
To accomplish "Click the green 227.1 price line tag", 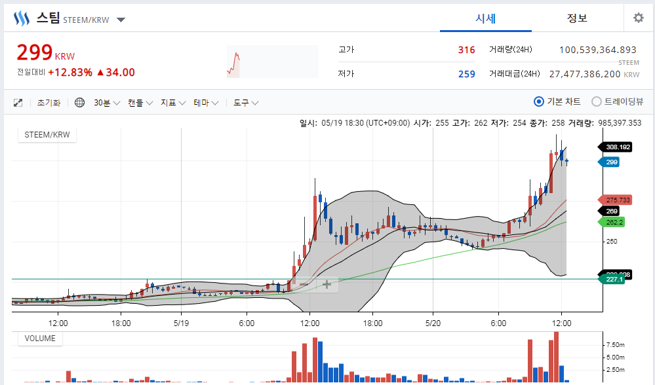I will tap(611, 280).
